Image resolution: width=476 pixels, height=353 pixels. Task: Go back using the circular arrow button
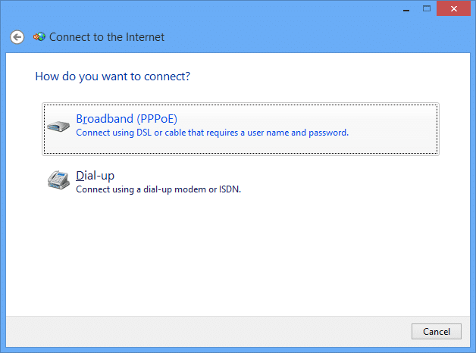(x=17, y=37)
